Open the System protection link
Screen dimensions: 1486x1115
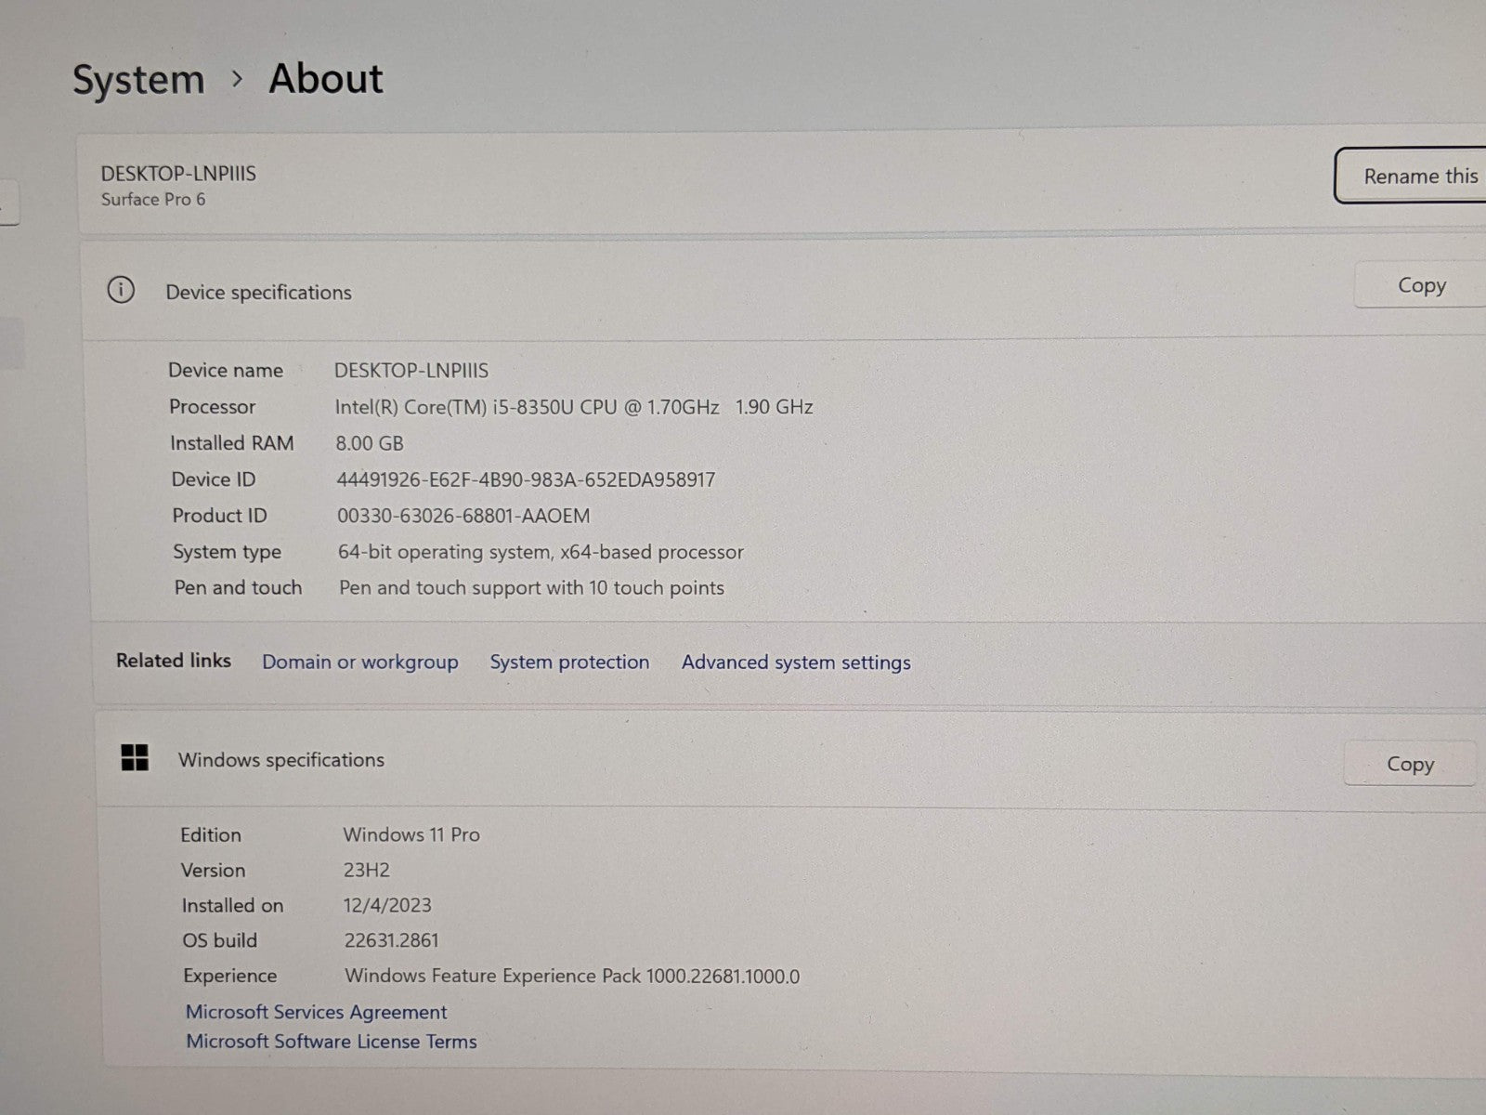tap(569, 662)
